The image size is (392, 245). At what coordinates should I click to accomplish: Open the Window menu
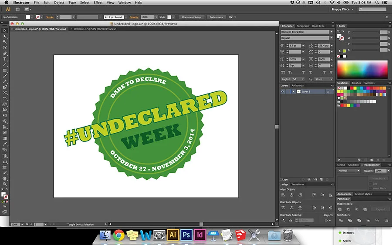point(125,3)
